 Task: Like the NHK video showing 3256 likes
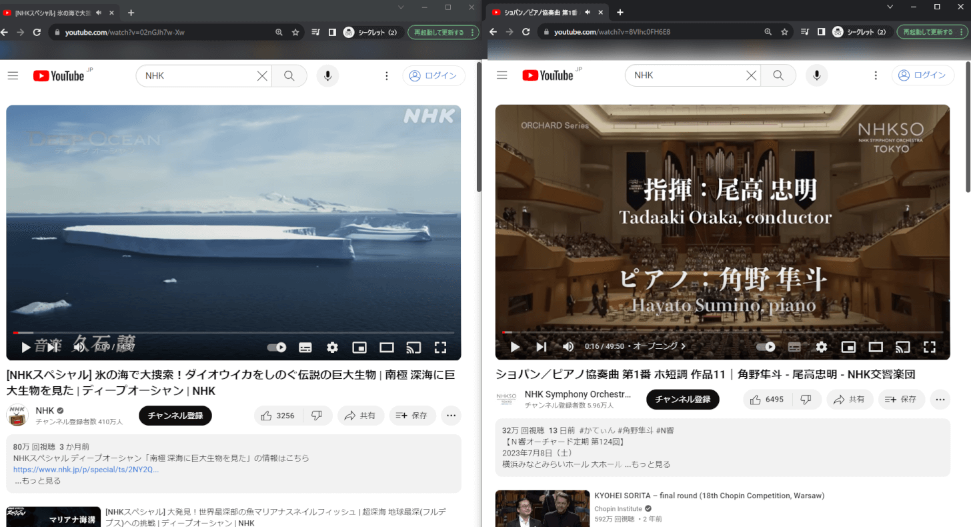pos(278,415)
